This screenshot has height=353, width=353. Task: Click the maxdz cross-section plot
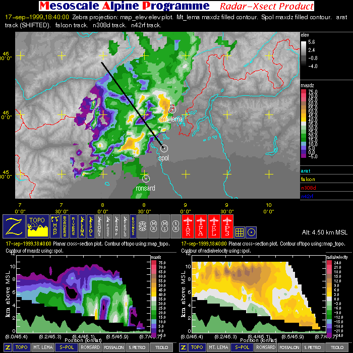(84, 293)
